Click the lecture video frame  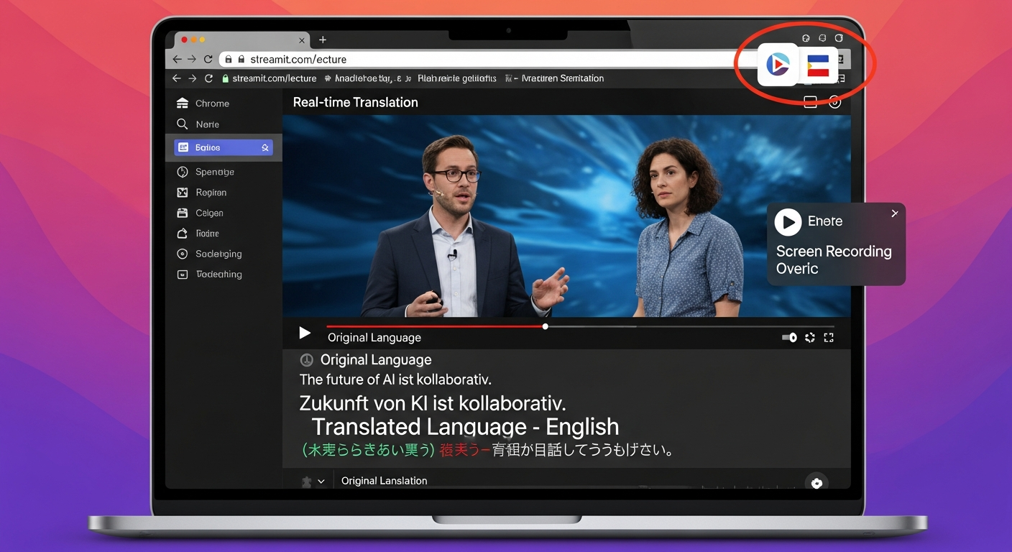click(566, 216)
